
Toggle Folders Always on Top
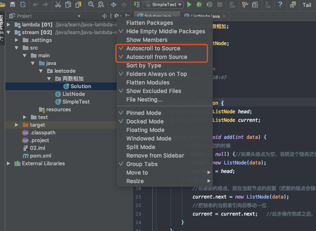tap(164, 74)
